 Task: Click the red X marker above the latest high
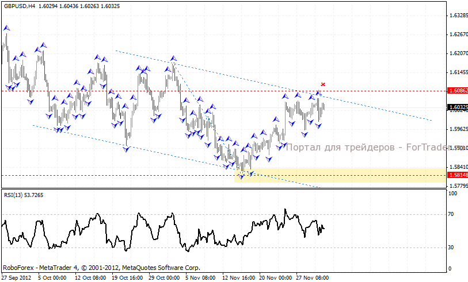click(323, 84)
